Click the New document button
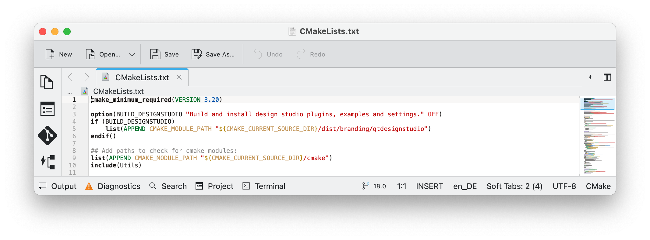The width and height of the screenshot is (650, 240). (59, 54)
